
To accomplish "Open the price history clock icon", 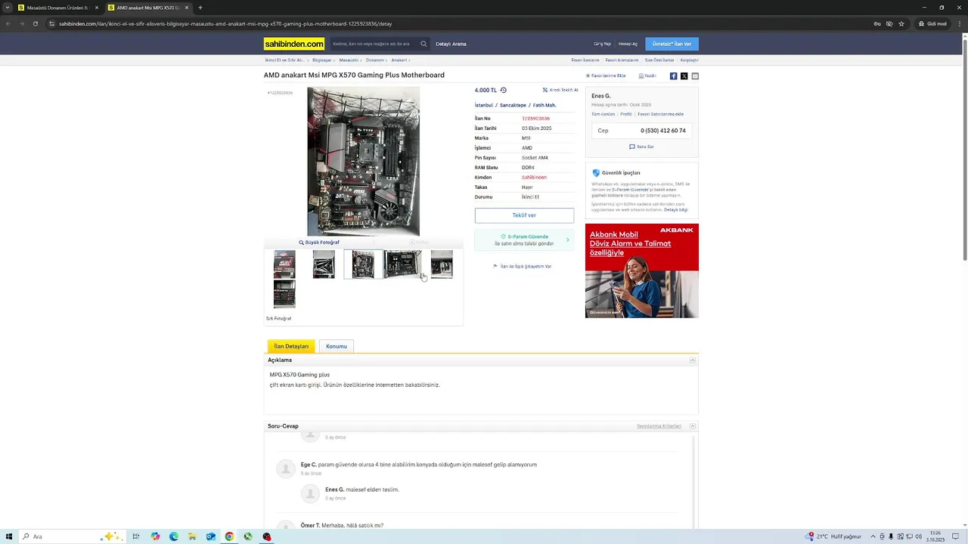I will [x=504, y=90].
